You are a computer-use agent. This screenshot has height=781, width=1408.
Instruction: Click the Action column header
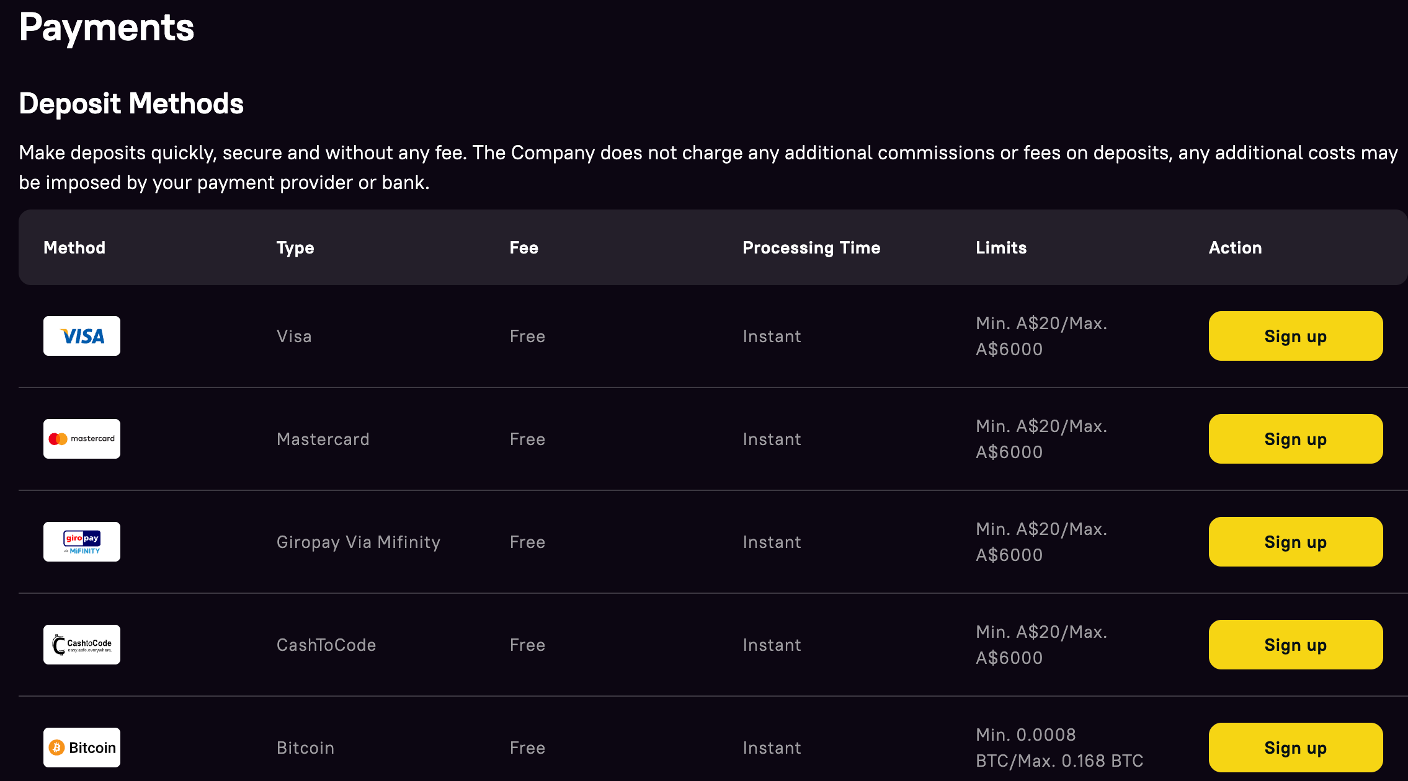pos(1235,247)
